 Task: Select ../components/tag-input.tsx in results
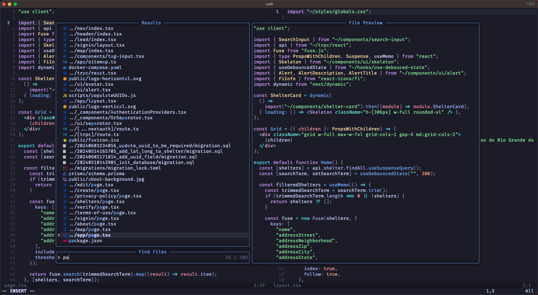(153, 56)
